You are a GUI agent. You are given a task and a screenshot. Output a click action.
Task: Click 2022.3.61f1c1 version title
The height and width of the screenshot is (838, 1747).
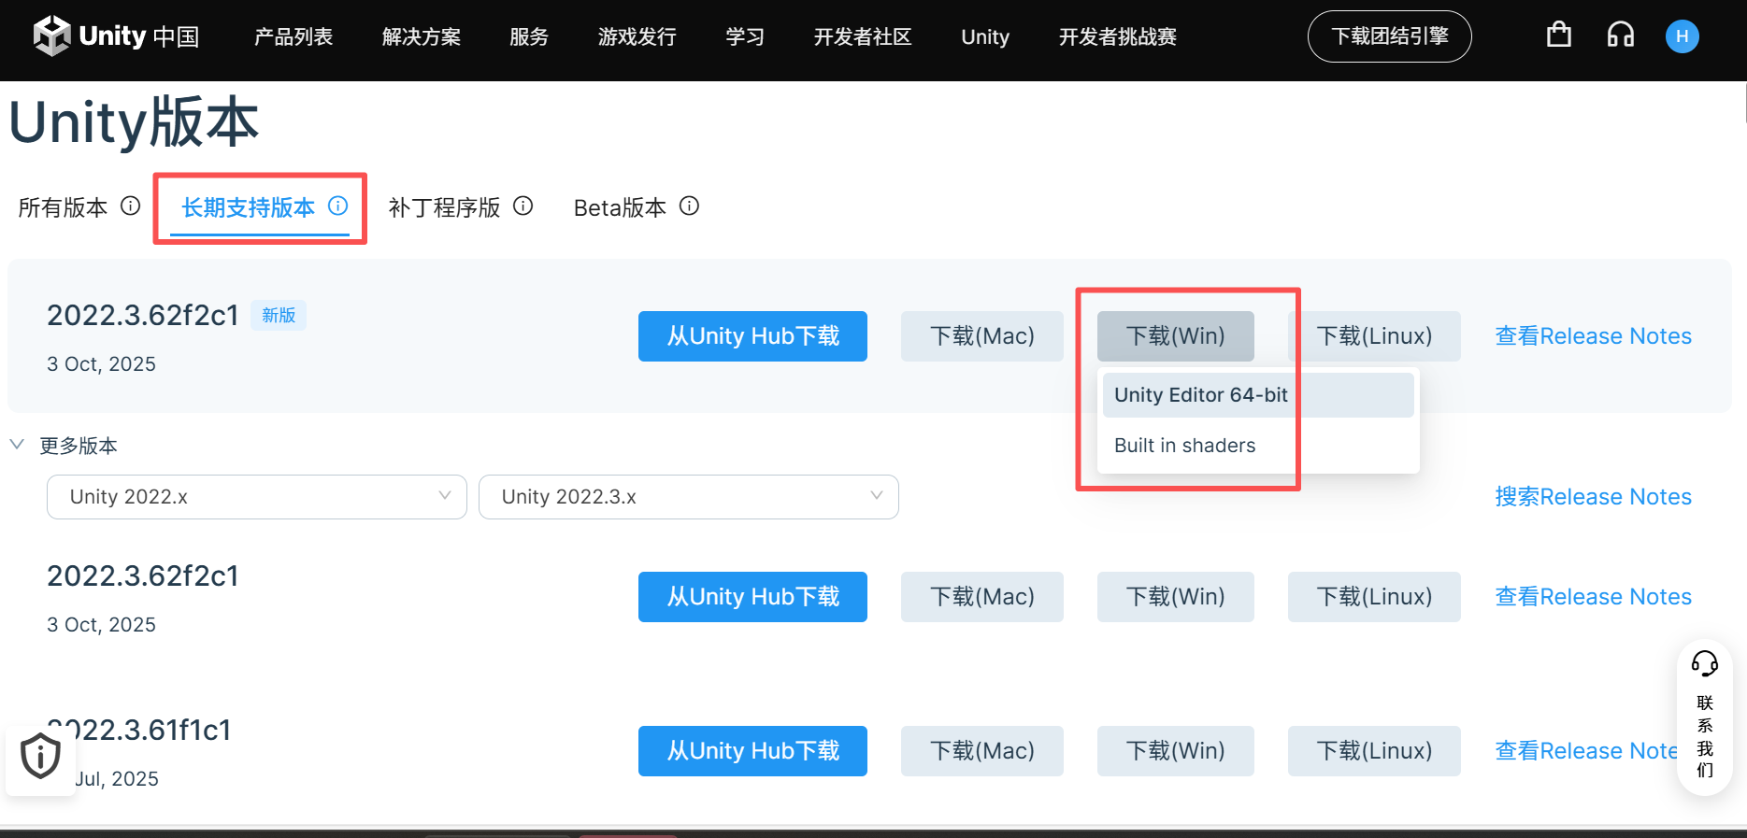139,730
